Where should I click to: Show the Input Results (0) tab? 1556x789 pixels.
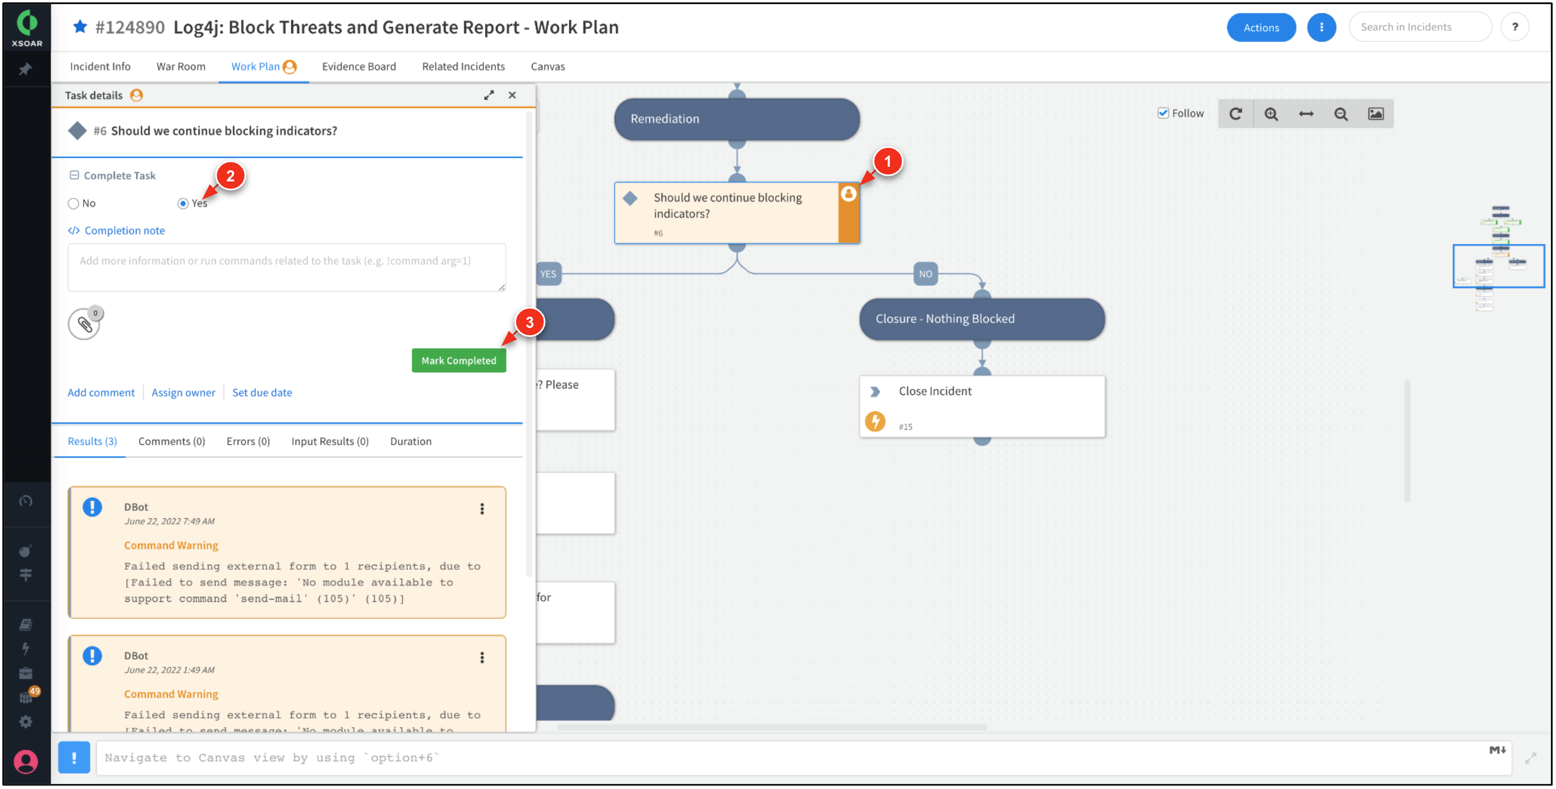click(330, 441)
